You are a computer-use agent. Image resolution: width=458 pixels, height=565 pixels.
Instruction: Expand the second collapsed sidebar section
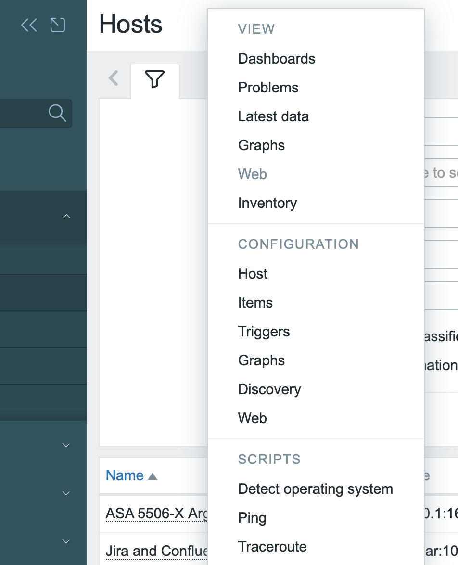click(67, 493)
